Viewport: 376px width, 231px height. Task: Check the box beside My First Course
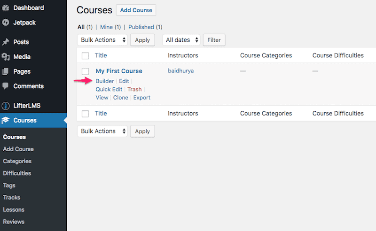(x=85, y=71)
